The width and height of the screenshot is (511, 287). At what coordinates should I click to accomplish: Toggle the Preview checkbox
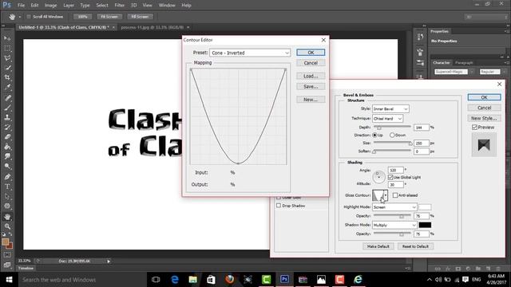point(474,128)
